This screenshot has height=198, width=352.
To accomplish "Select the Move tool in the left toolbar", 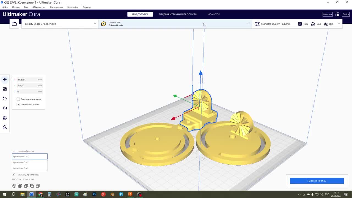I will point(5,79).
